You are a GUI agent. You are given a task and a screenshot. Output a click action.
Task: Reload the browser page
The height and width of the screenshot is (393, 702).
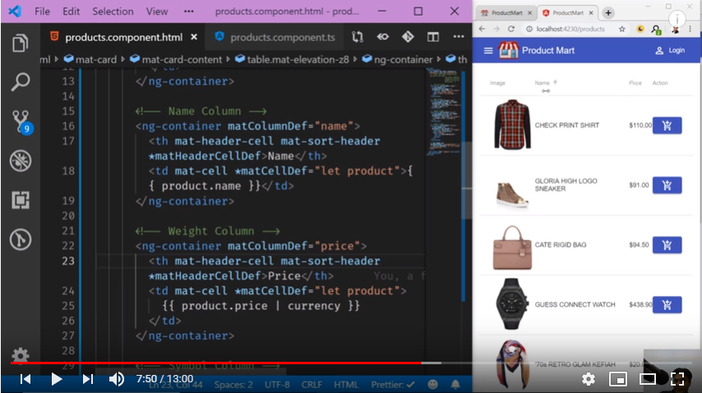(x=510, y=29)
